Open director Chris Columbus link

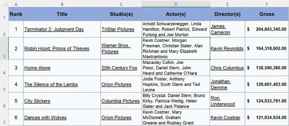point(227,68)
